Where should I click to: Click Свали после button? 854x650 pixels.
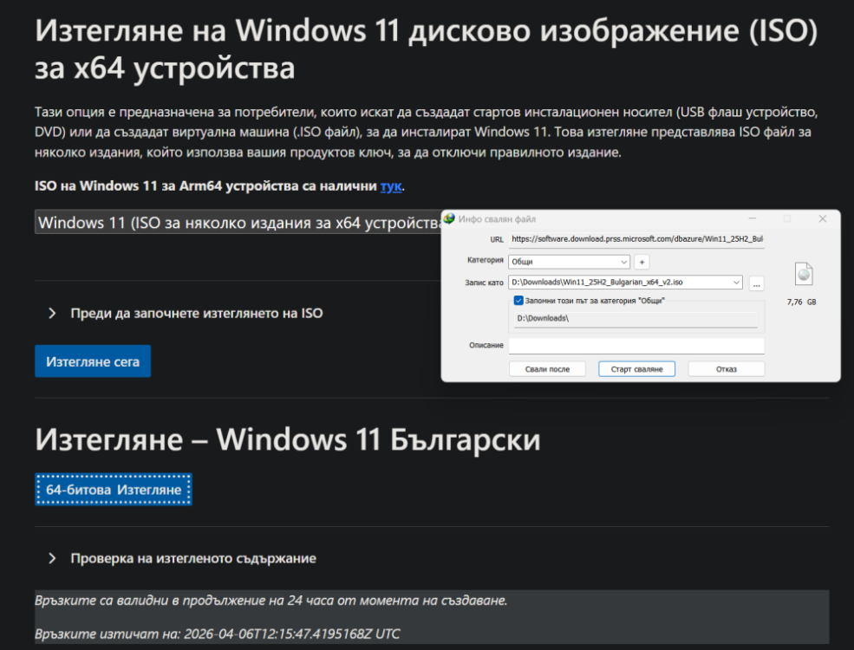[547, 369]
